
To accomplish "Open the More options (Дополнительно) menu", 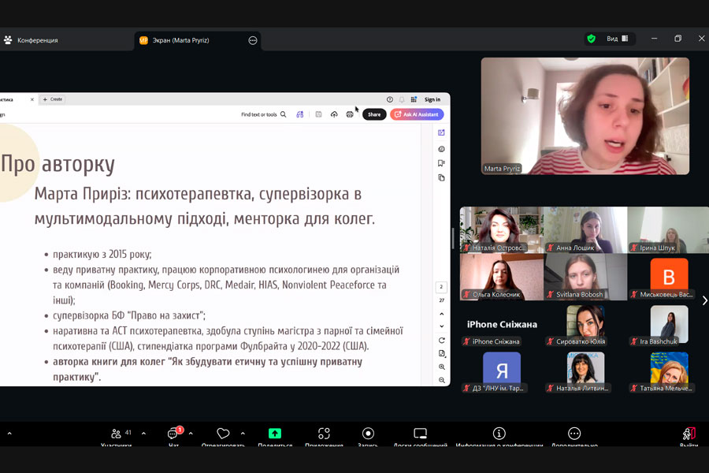I will 574,434.
